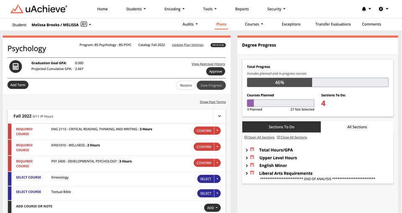The image size is (402, 213).
Task: Open the Security menu
Action: pos(276,9)
